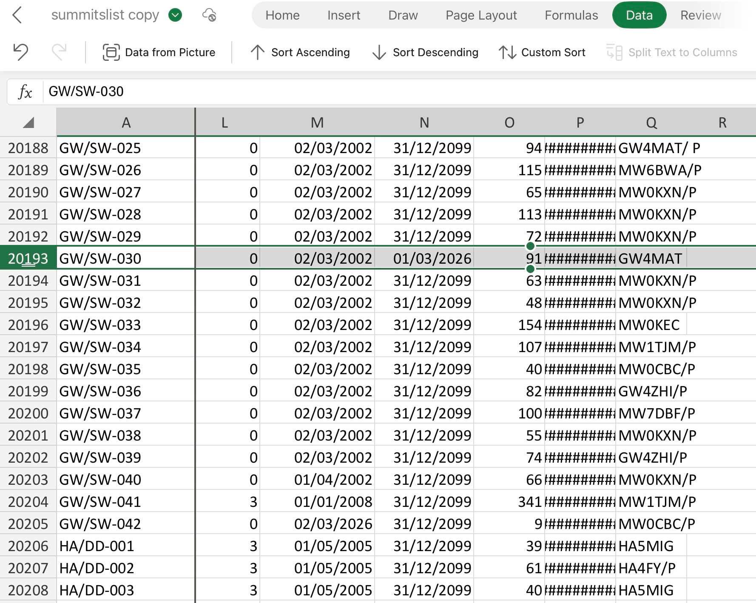756x603 pixels.
Task: Select column R header
Action: [722, 122]
